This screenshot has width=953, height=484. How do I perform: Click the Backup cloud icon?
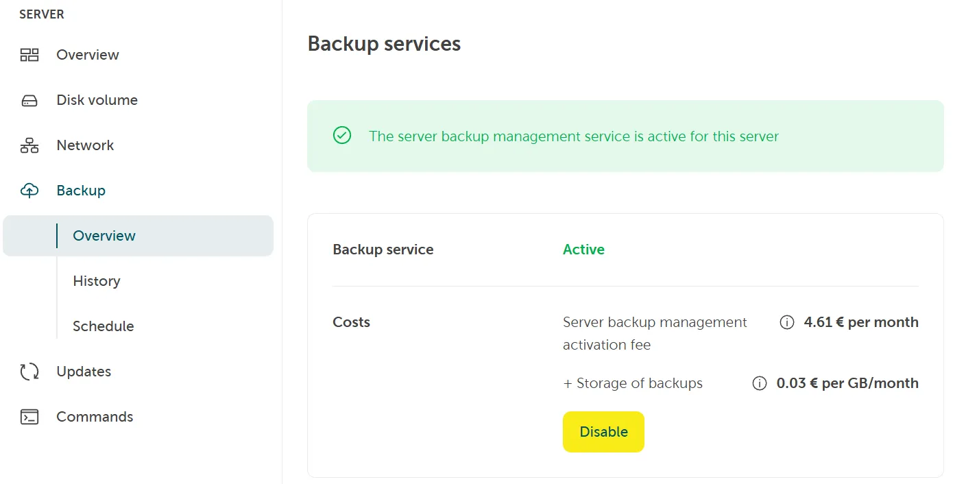(29, 190)
